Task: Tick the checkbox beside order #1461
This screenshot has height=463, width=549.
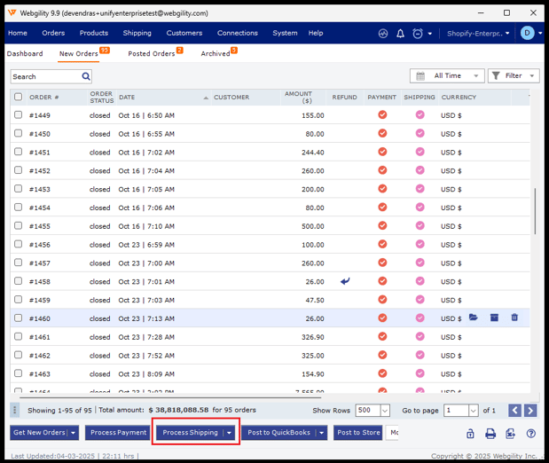Action: [x=19, y=337]
